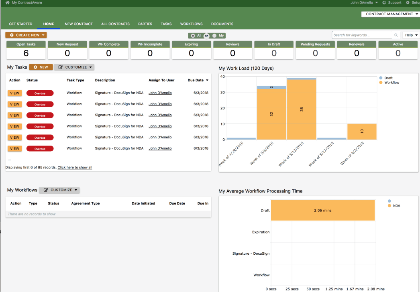Screen dimensions: 420x292
Task: Click the plus icon on My Tasks NEW
Action: [35, 67]
